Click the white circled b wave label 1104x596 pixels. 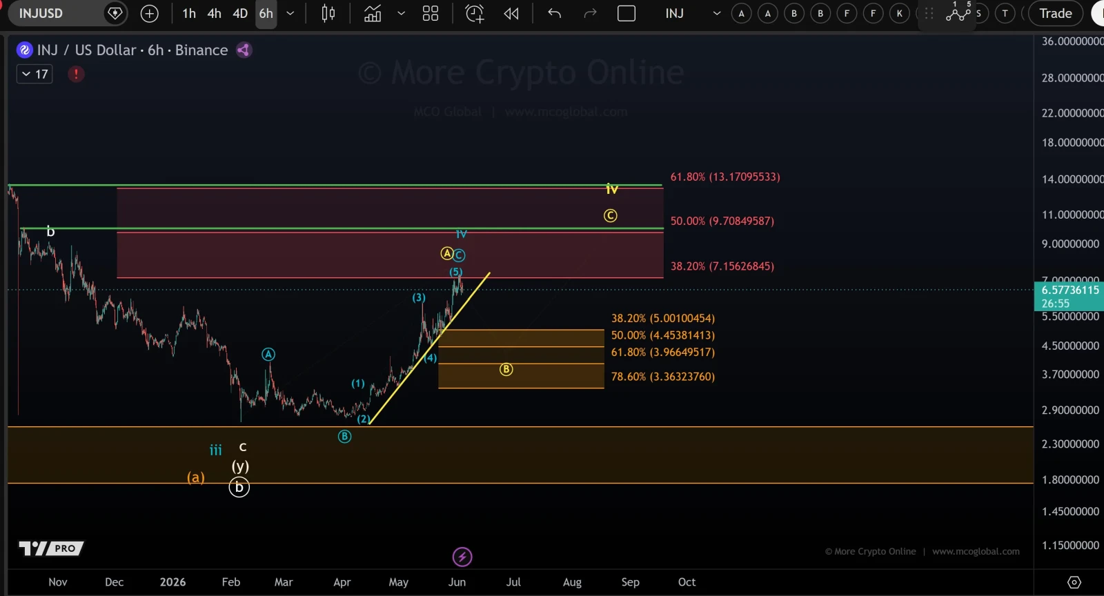click(x=239, y=487)
